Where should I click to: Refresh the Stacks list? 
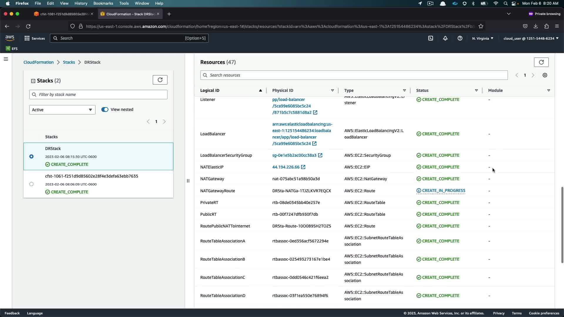160,80
